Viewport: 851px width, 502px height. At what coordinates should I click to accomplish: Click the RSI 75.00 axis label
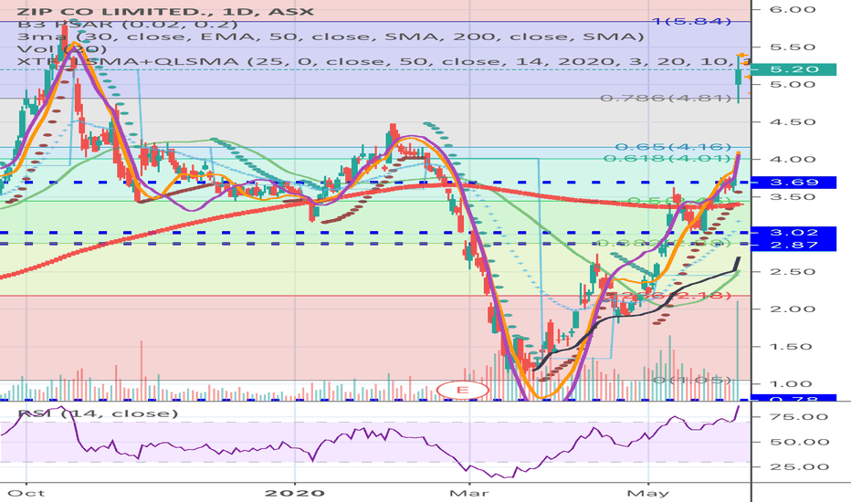pyautogui.click(x=800, y=417)
